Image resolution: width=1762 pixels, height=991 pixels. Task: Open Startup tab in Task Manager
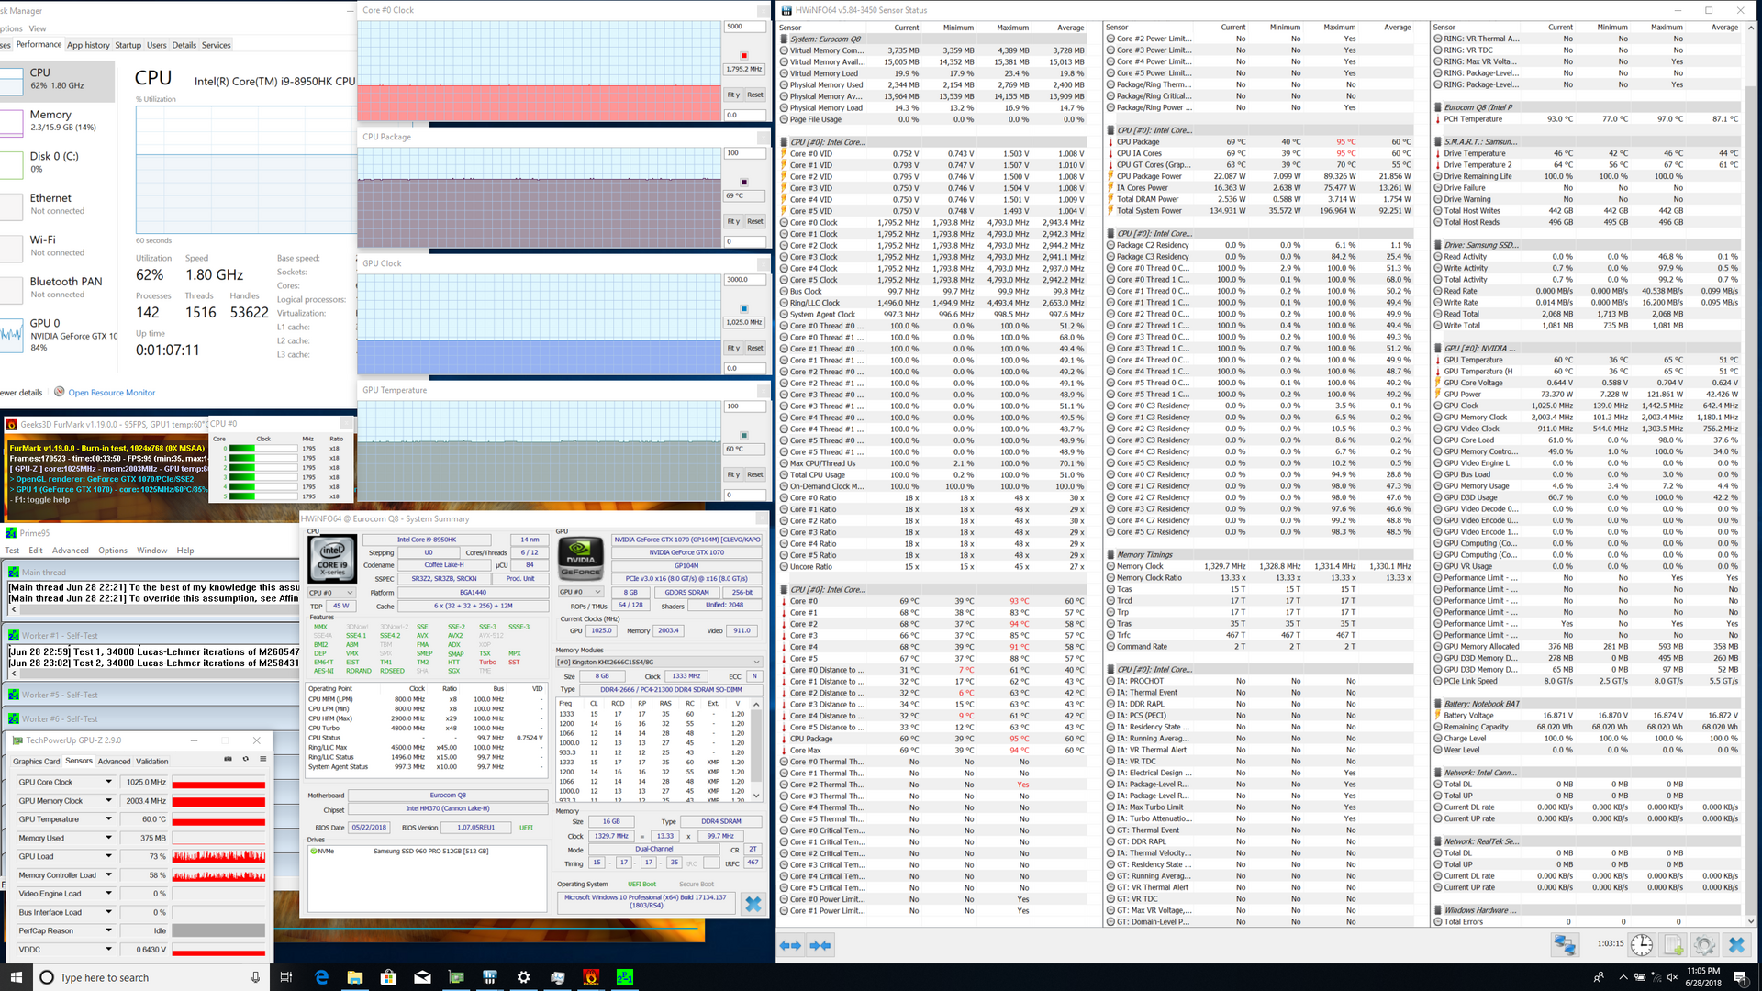[128, 45]
